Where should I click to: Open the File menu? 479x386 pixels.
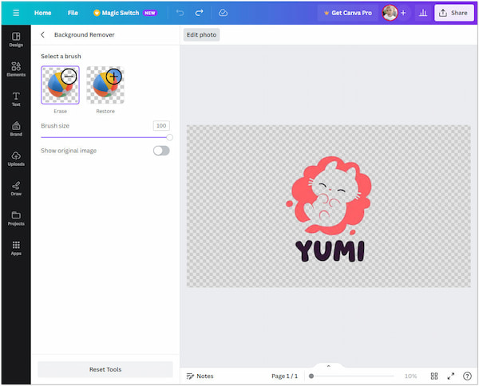(x=73, y=13)
